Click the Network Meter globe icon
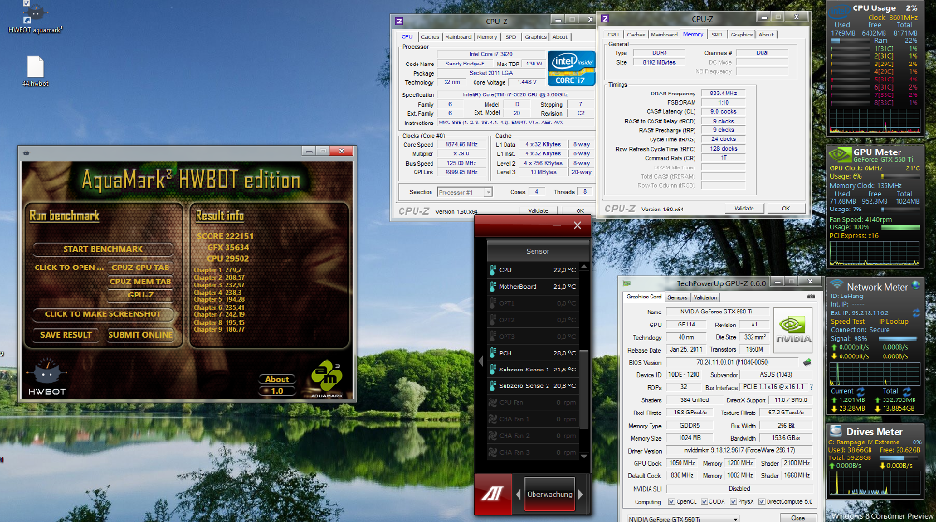936x522 pixels. (915, 285)
